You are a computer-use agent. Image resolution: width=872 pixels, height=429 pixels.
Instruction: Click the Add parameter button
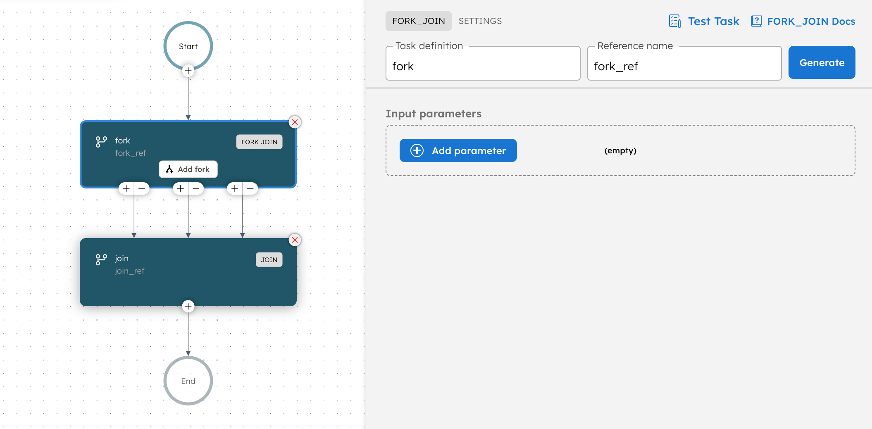[x=458, y=150]
